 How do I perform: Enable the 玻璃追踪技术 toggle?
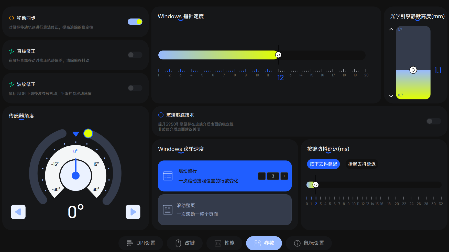click(434, 121)
